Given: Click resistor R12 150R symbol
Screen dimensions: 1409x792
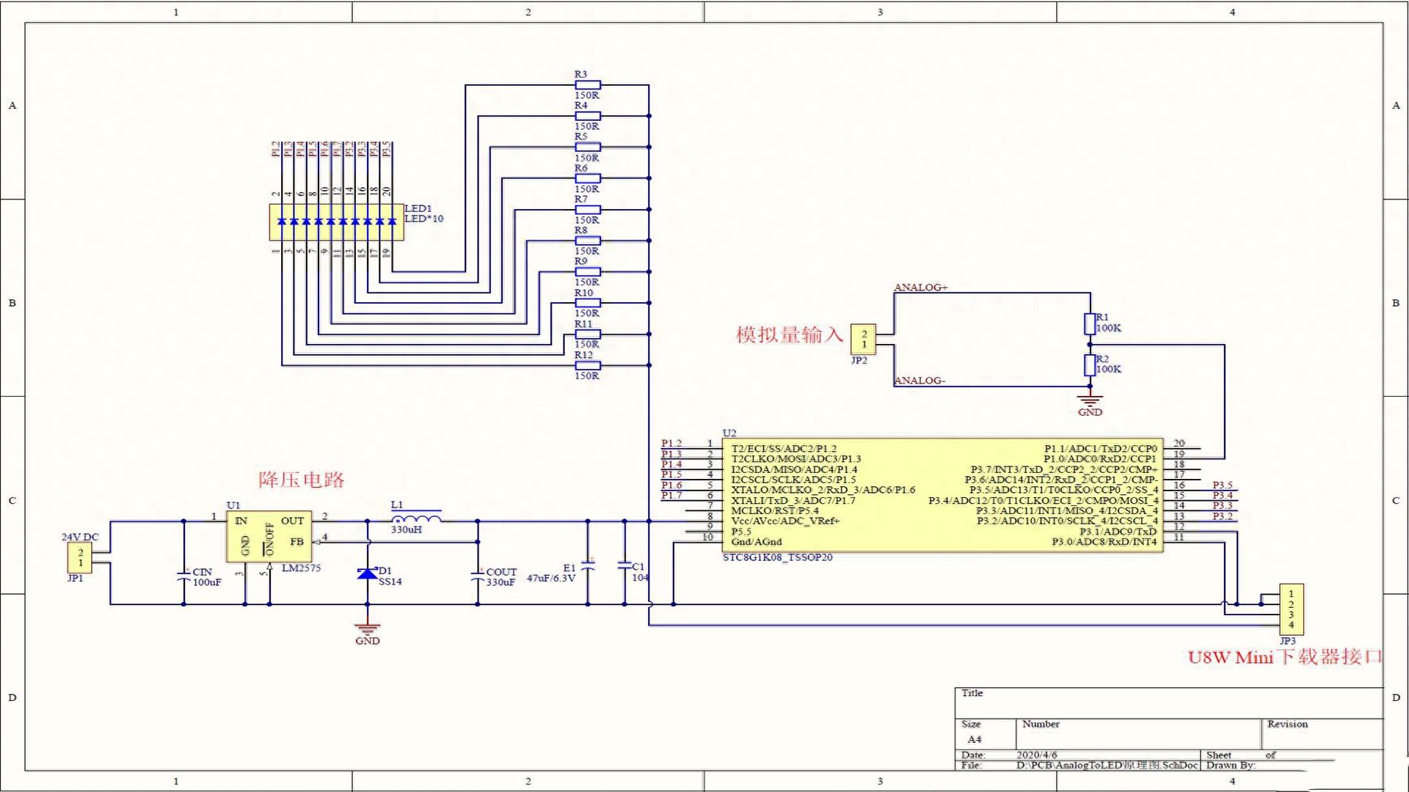Looking at the screenshot, I should click(588, 365).
